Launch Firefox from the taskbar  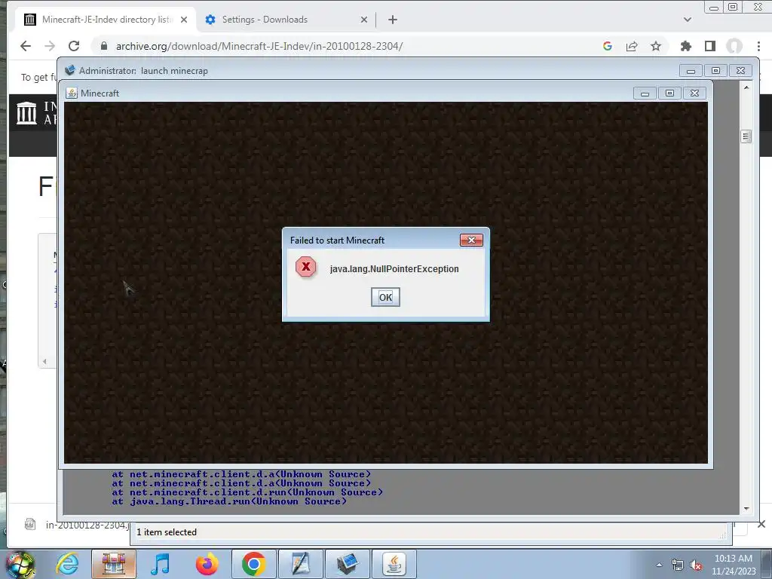click(x=207, y=564)
